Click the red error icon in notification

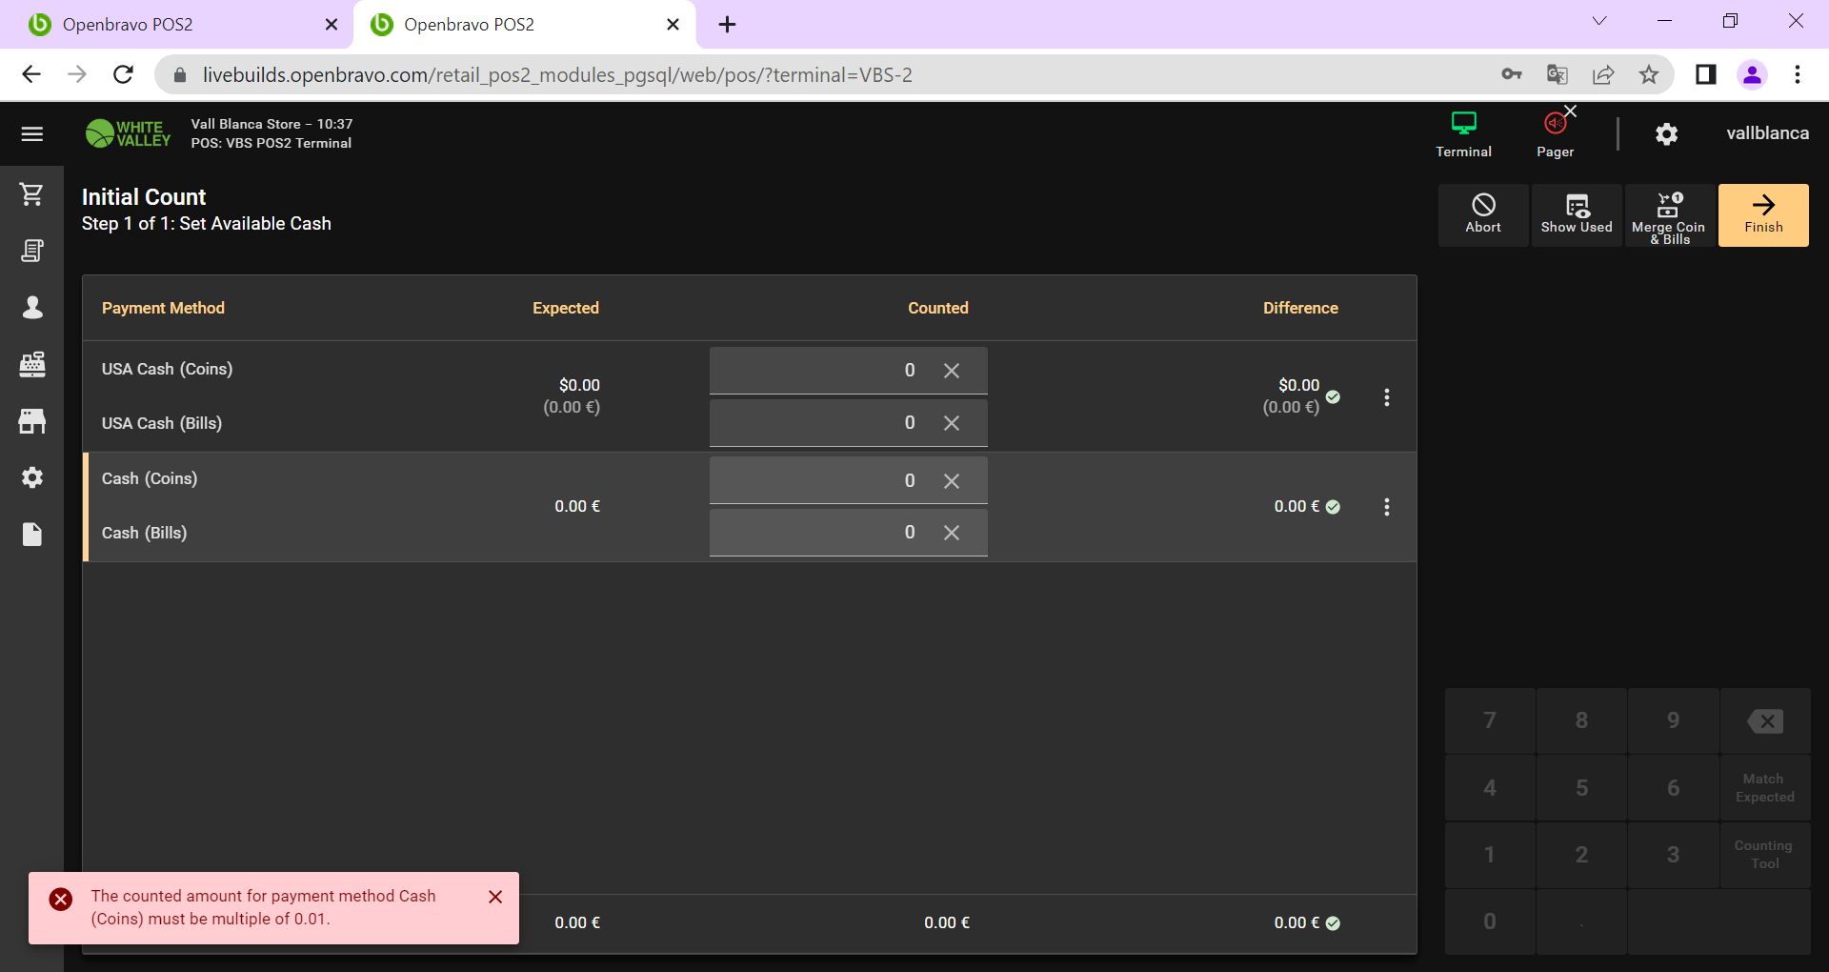61,899
